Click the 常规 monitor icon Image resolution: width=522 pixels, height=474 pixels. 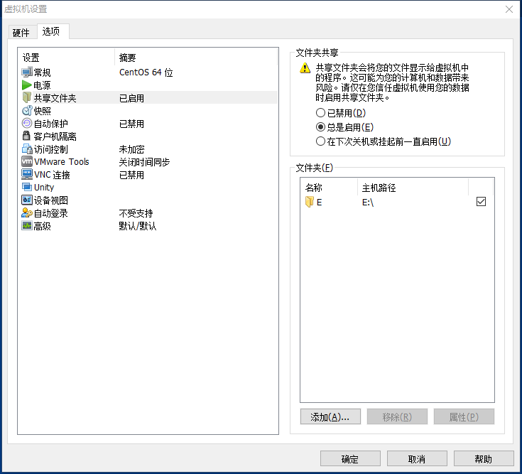tap(27, 72)
